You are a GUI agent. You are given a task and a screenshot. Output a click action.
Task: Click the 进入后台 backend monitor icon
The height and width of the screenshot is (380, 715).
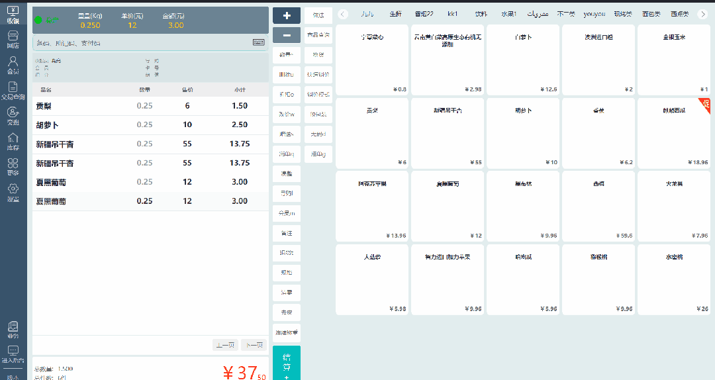tap(13, 354)
